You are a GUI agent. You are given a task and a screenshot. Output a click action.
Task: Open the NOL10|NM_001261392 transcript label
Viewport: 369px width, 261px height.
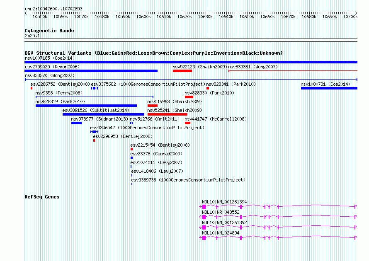224,222
